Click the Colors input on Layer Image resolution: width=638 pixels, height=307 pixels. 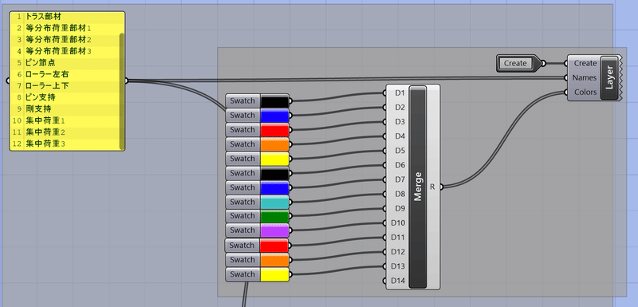click(x=585, y=92)
